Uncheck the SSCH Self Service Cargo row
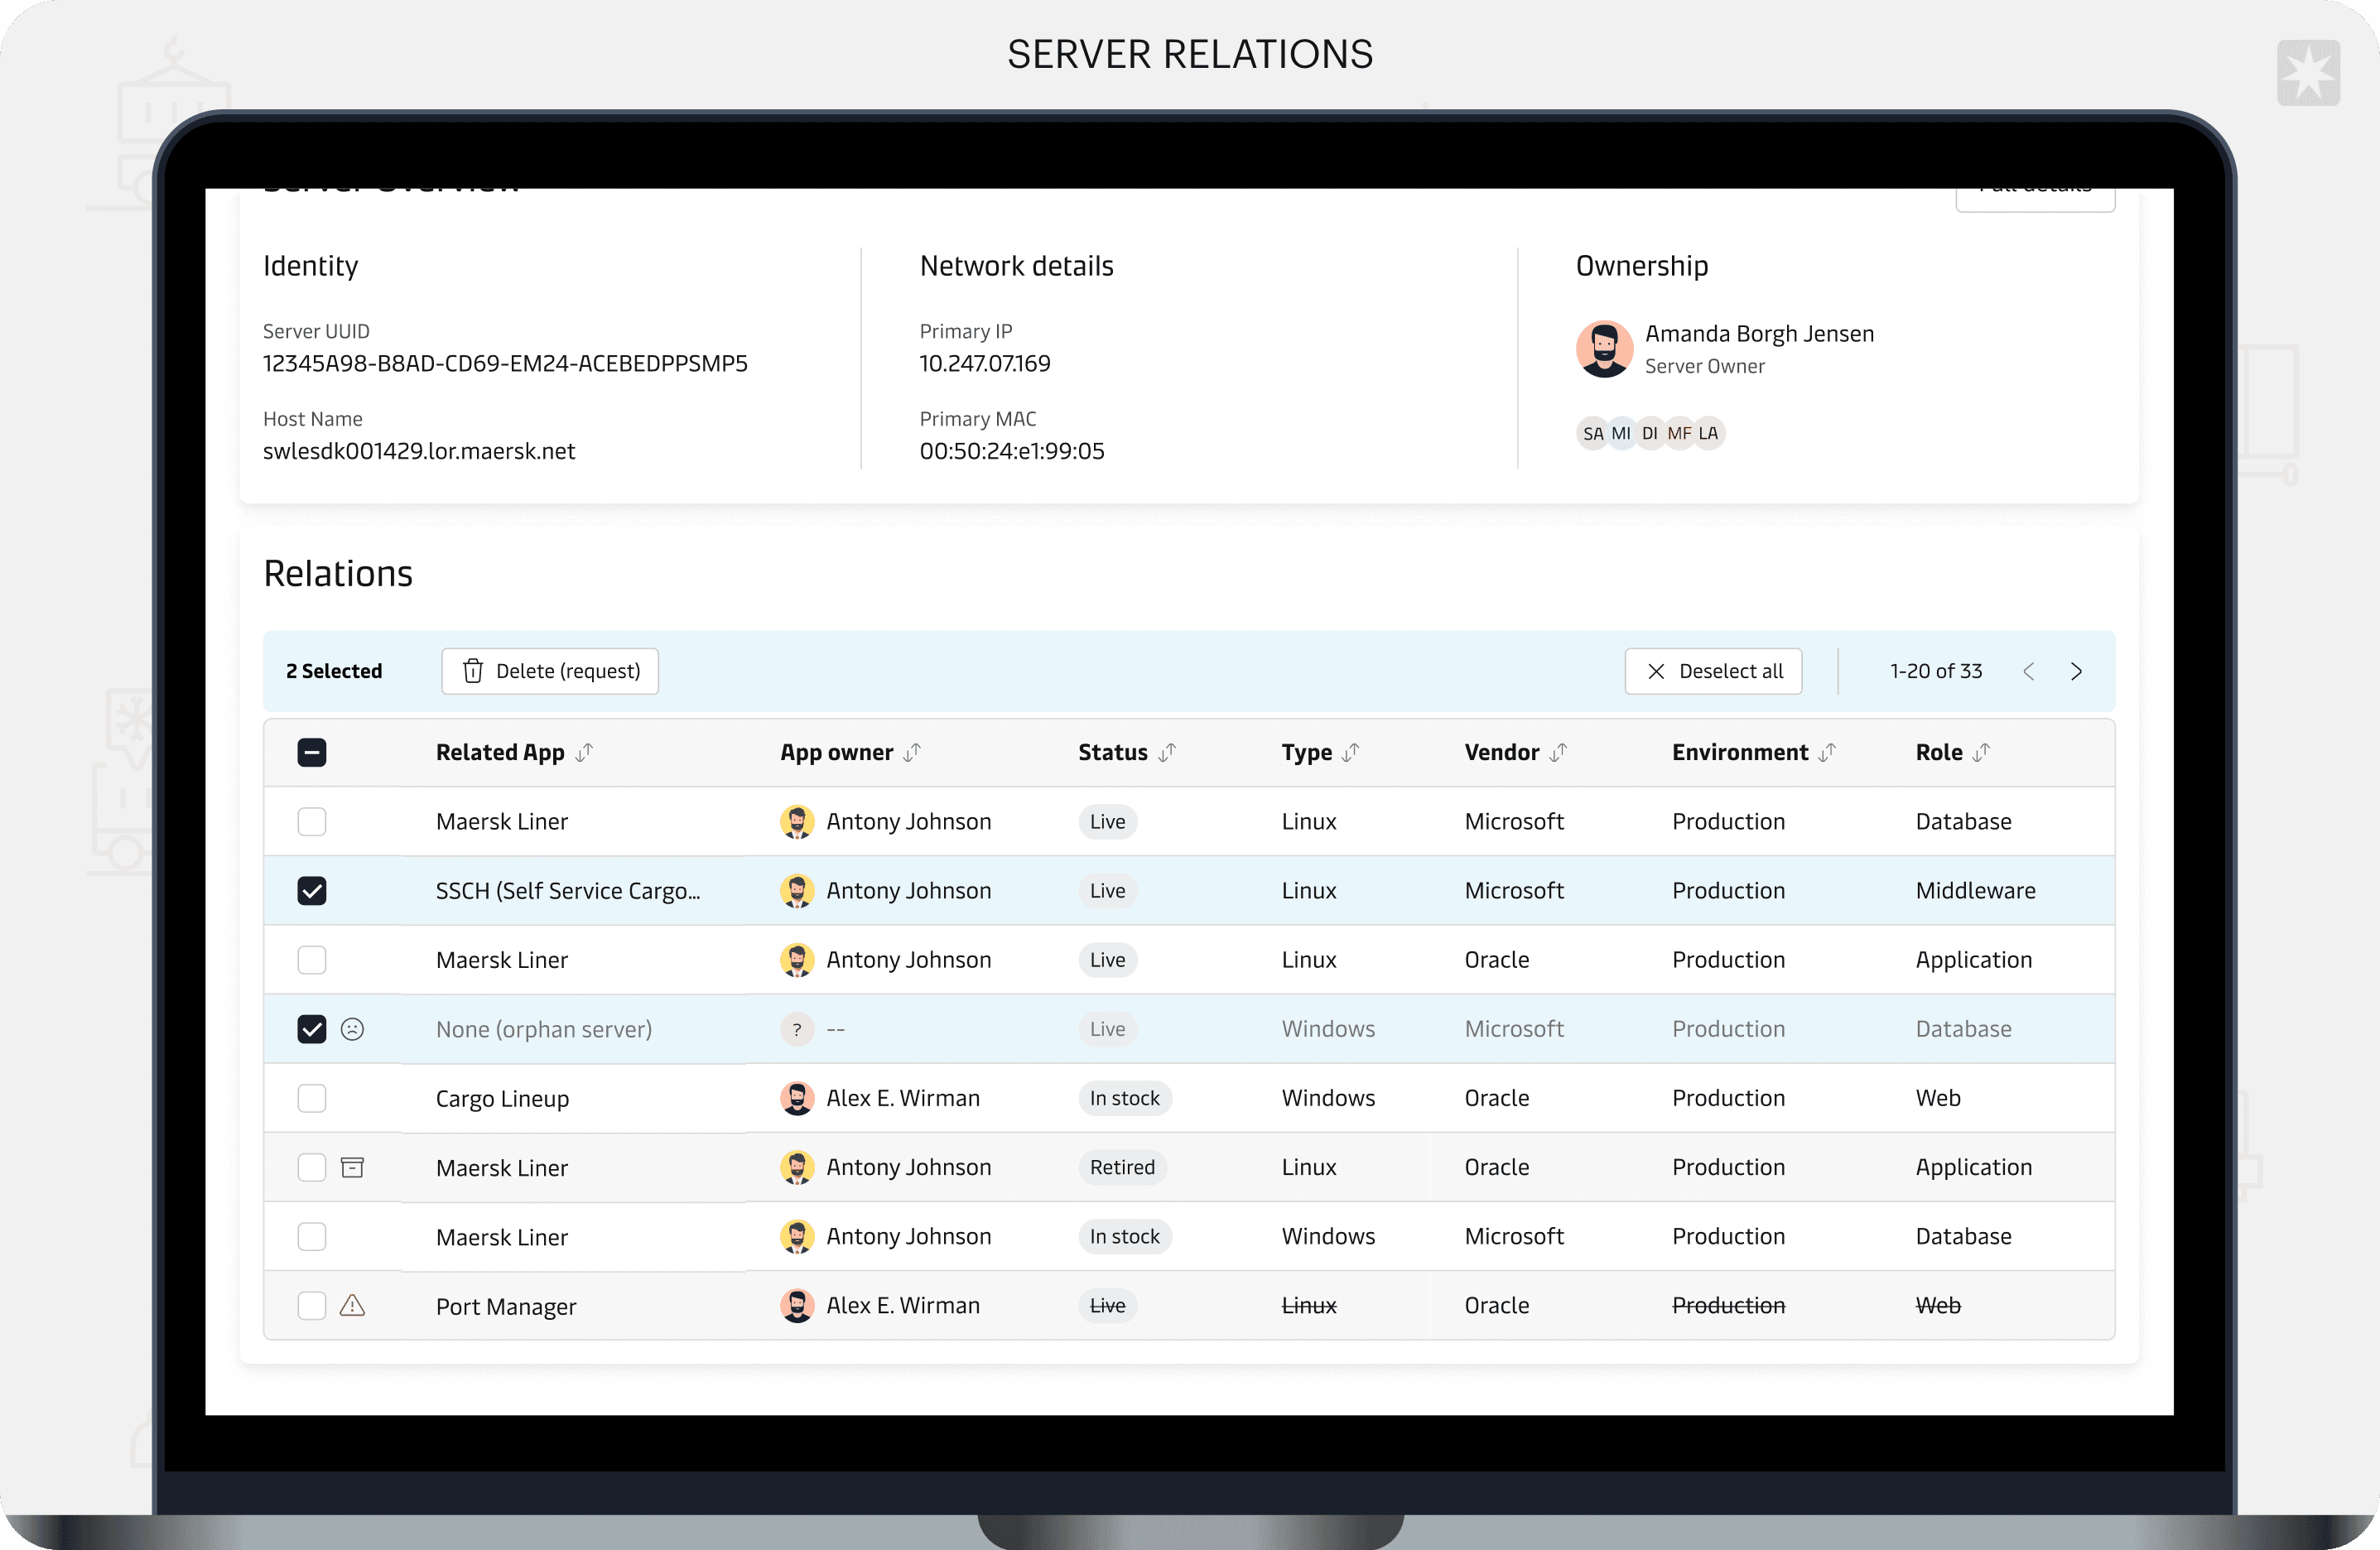The height and width of the screenshot is (1550, 2380). [x=312, y=891]
